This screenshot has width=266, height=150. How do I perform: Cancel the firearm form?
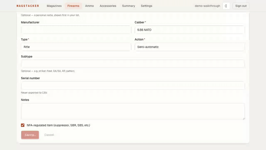(49, 135)
